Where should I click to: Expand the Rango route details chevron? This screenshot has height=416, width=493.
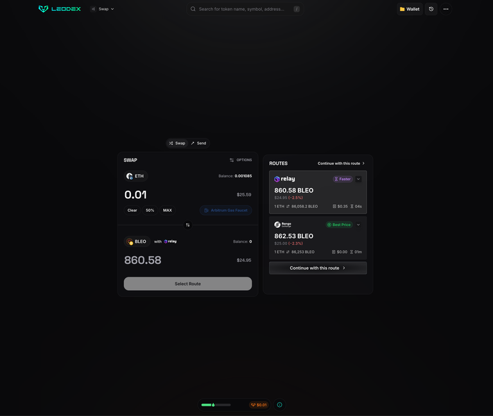tap(358, 225)
